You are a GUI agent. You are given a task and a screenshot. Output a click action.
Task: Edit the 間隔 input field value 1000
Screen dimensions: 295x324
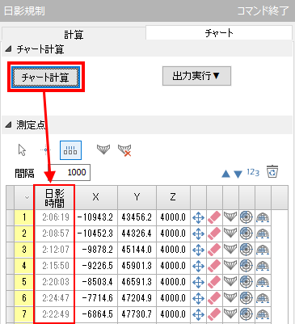70,172
